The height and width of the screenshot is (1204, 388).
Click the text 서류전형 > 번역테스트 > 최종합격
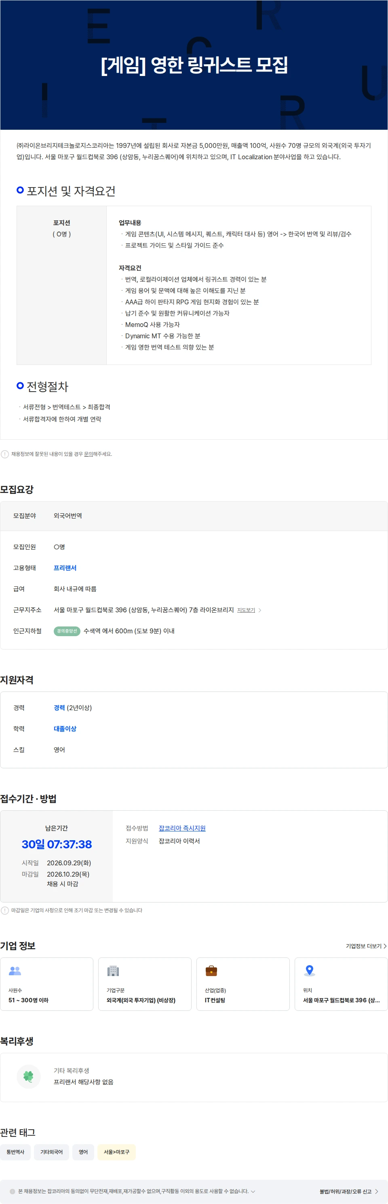66,407
